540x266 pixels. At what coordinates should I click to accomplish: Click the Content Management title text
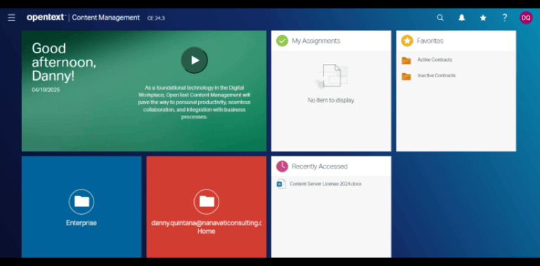pyautogui.click(x=105, y=18)
